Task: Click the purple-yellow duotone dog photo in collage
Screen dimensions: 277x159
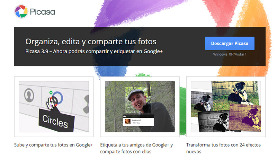Action: (245, 117)
